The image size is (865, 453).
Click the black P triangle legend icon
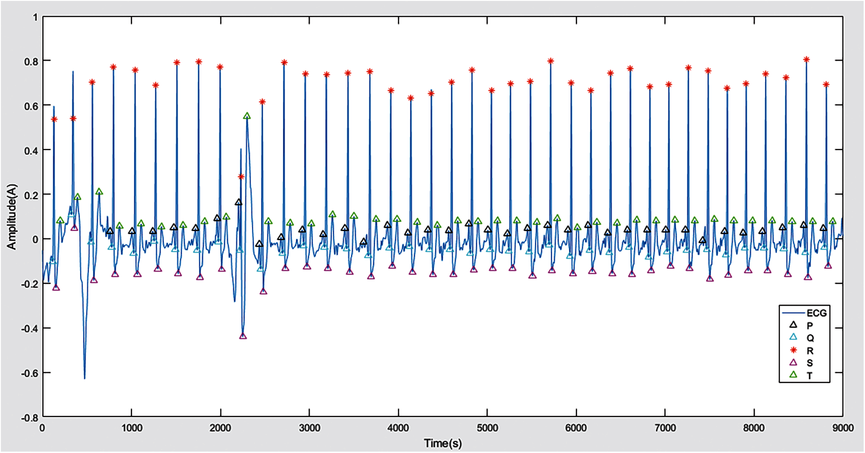click(794, 325)
